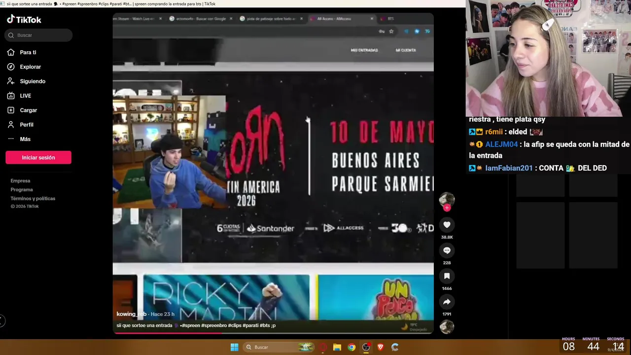Open the Programa footer link

click(22, 190)
